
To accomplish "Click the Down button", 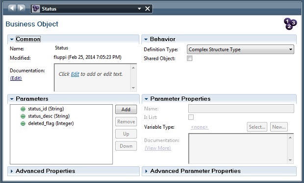I will tap(126, 146).
